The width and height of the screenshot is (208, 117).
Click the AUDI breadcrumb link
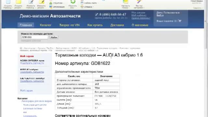tap(74, 48)
